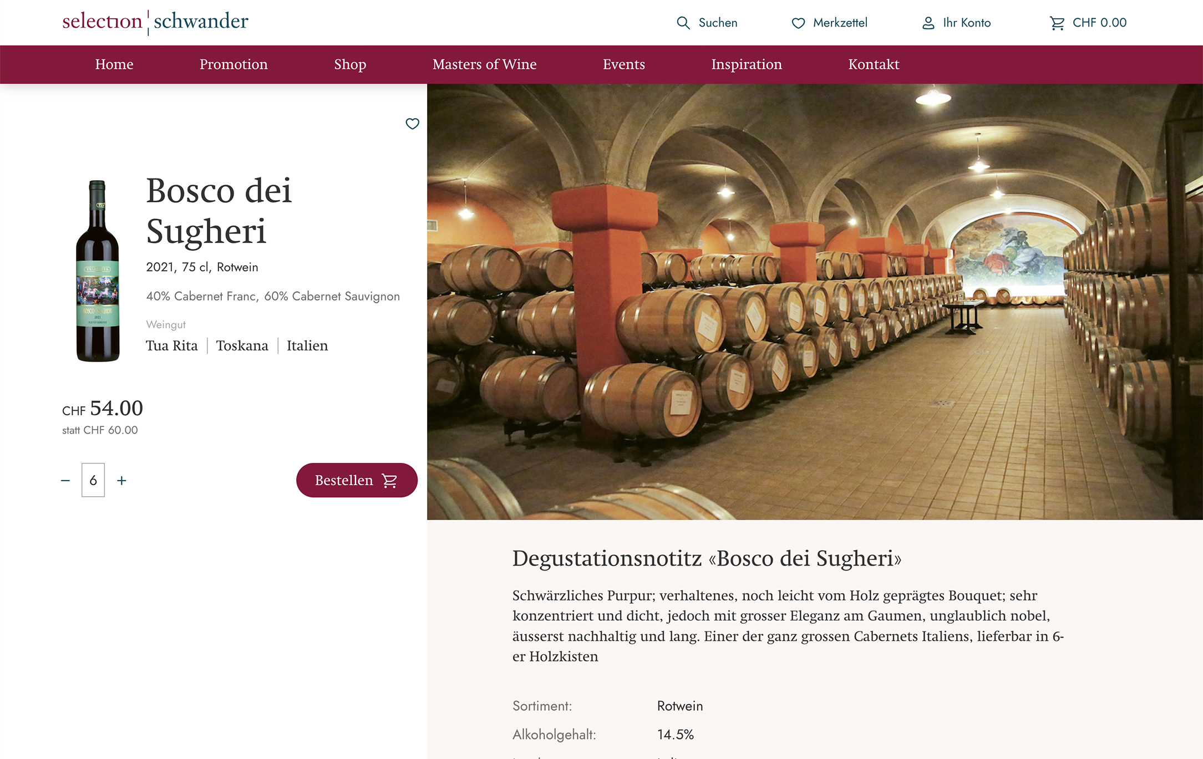Click the Weingut label
Screen dimensions: 1203x759
(166, 325)
